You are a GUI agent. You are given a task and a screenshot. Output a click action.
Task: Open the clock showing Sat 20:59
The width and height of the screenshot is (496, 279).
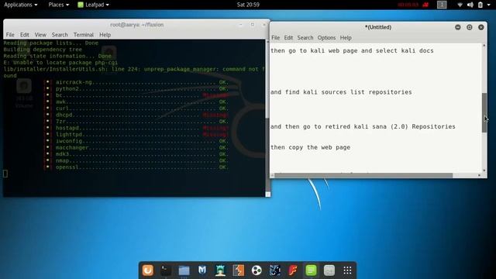click(248, 5)
